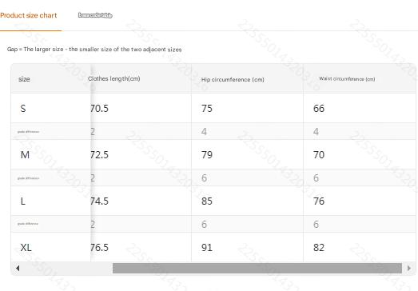Click the hip circumference value 91
418x291 pixels.
click(207, 248)
